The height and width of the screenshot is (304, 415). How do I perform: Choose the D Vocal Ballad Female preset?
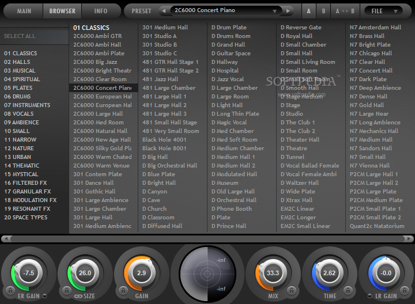tap(310, 166)
